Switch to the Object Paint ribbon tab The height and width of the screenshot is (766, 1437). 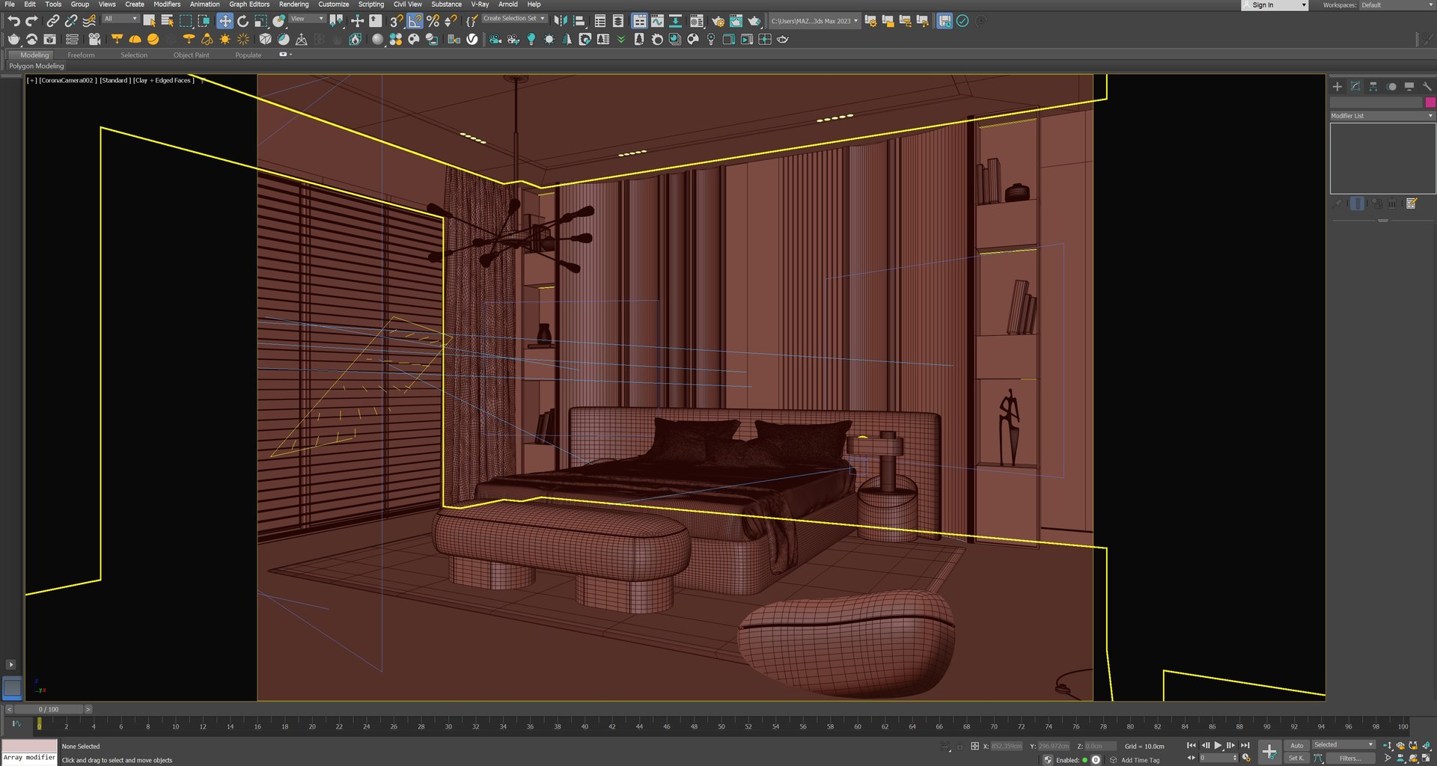192,55
